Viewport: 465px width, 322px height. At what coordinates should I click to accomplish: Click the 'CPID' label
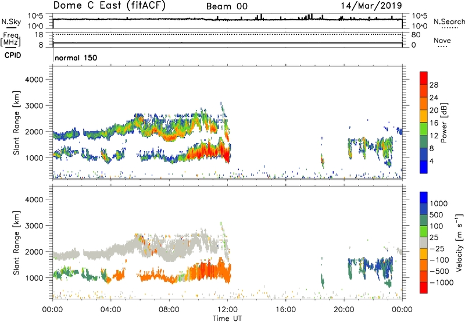click(13, 55)
